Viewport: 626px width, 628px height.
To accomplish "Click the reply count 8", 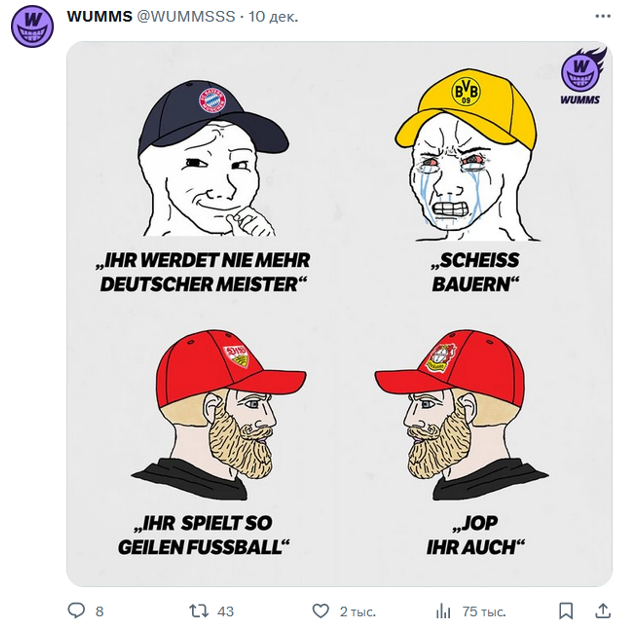I will pyautogui.click(x=99, y=611).
